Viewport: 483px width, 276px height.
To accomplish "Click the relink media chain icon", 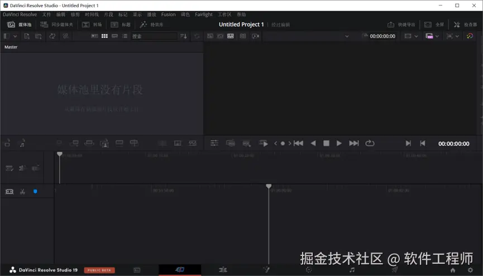I will (x=65, y=36).
